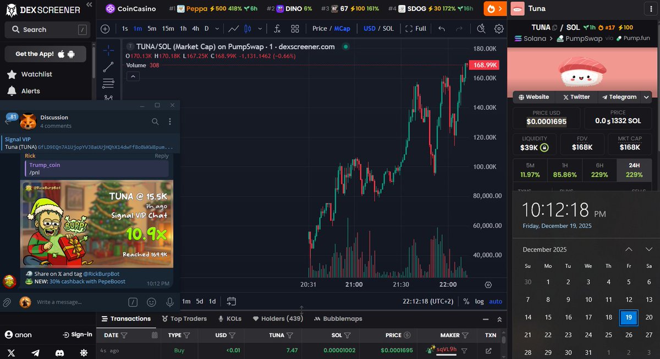Viewport: 660px width, 359px height.
Task: Filter transactions by MAKER column header
Action: [466, 335]
